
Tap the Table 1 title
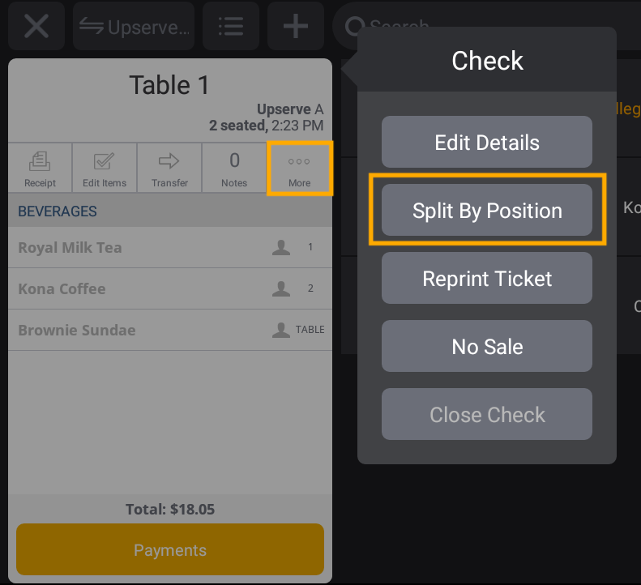[169, 85]
